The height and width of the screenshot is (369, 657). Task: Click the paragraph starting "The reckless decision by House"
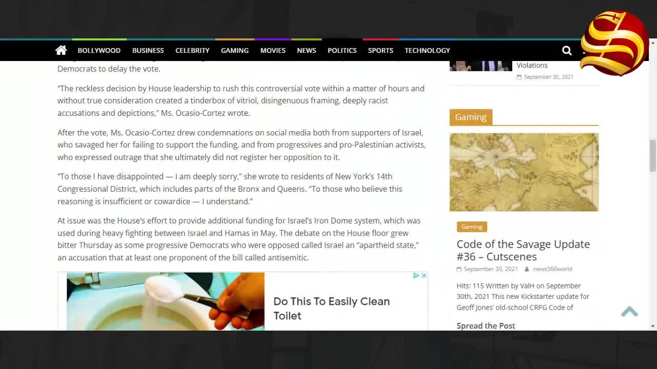coord(241,100)
